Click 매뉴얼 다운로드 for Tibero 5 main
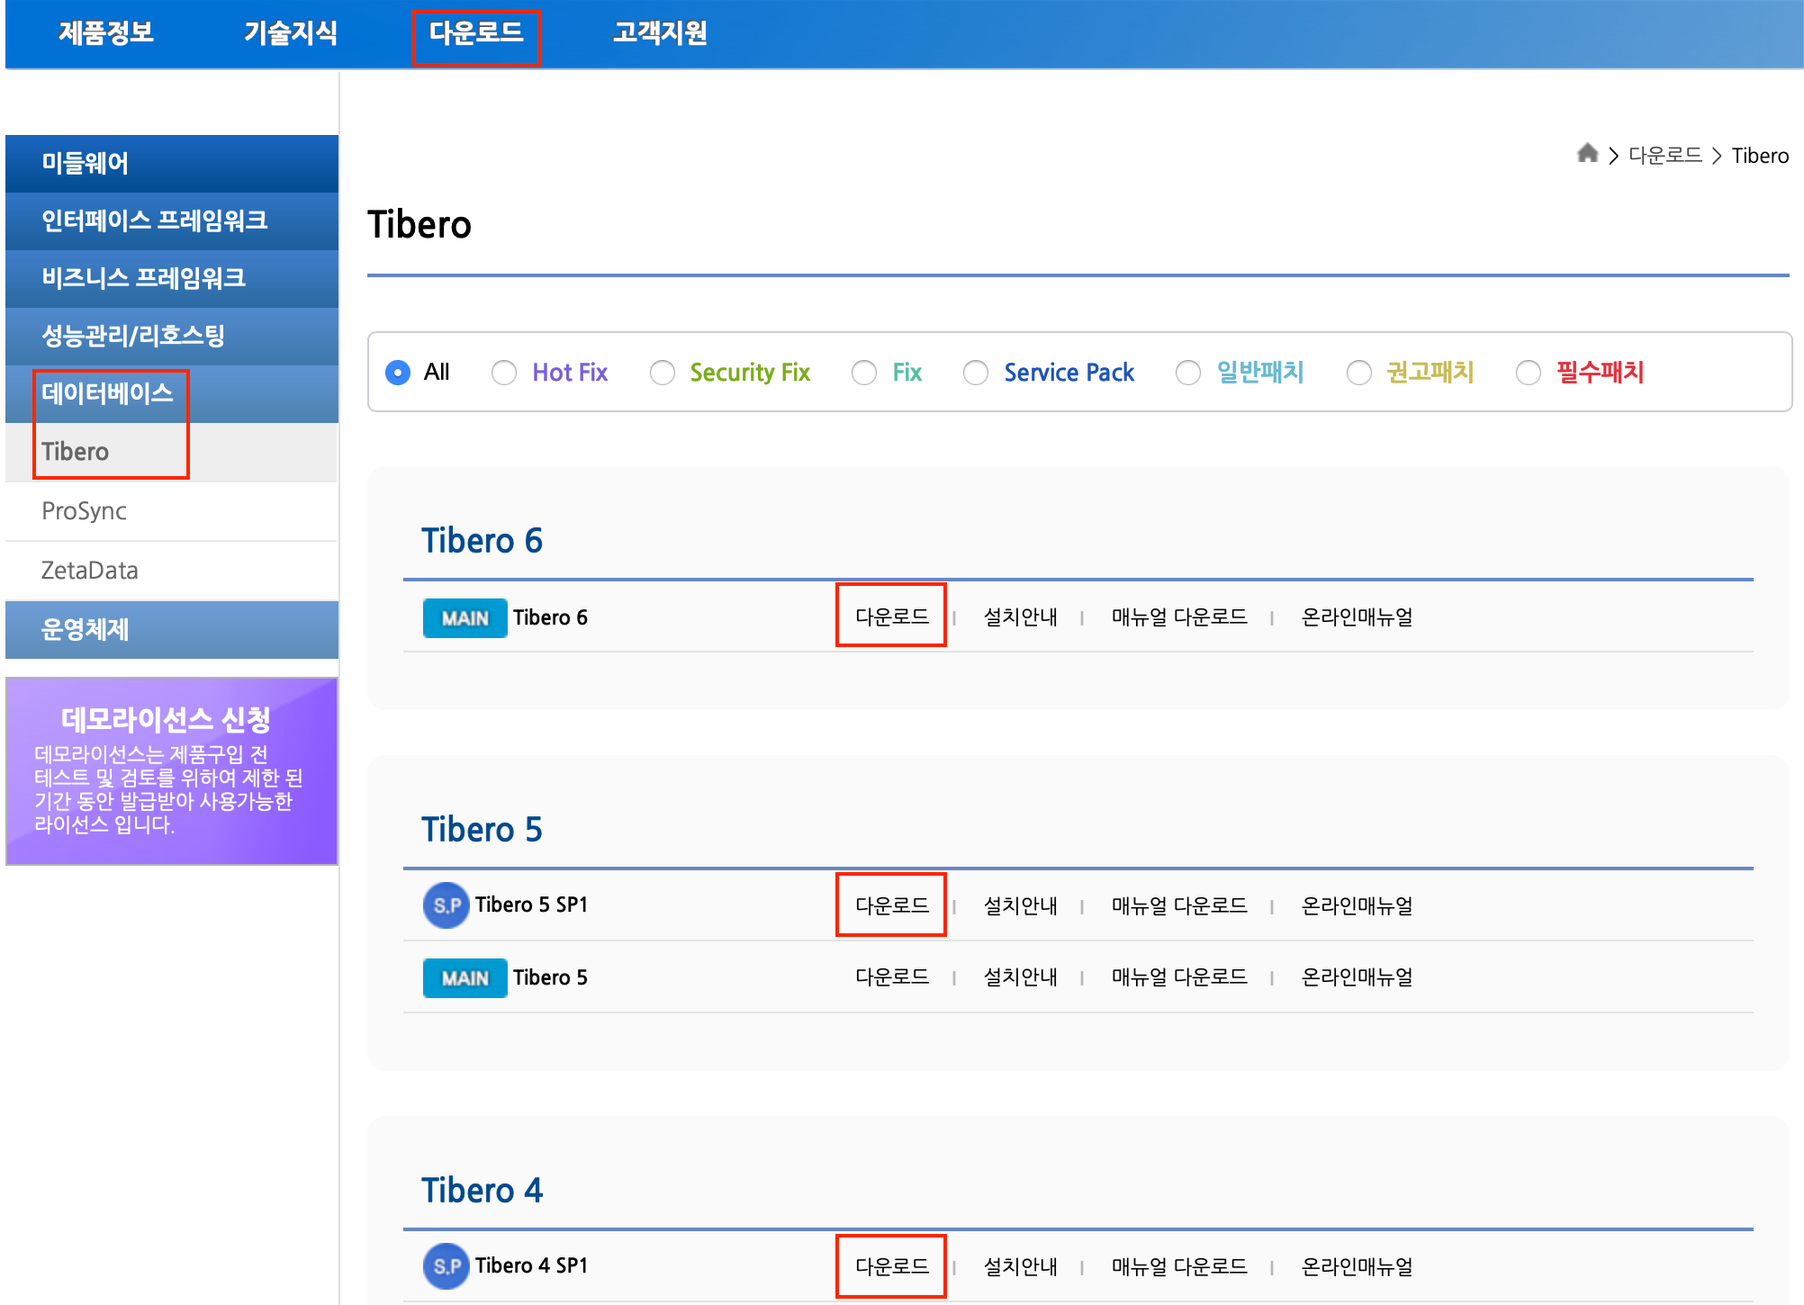This screenshot has width=1804, height=1305. [x=1179, y=977]
